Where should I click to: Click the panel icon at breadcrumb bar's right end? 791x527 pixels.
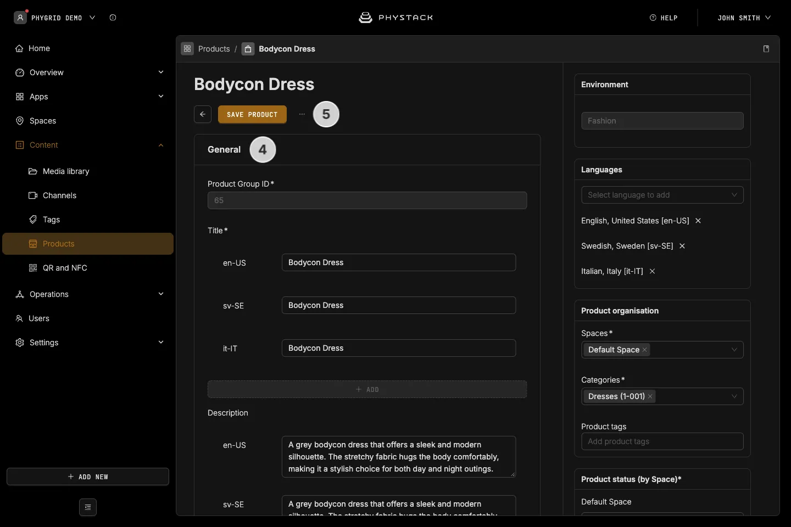point(766,49)
